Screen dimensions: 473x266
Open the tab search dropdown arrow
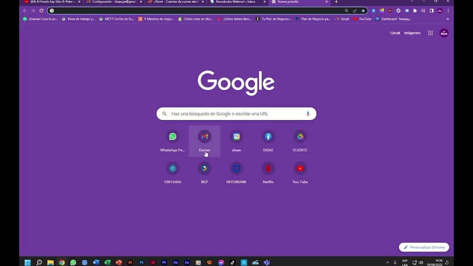412,1
